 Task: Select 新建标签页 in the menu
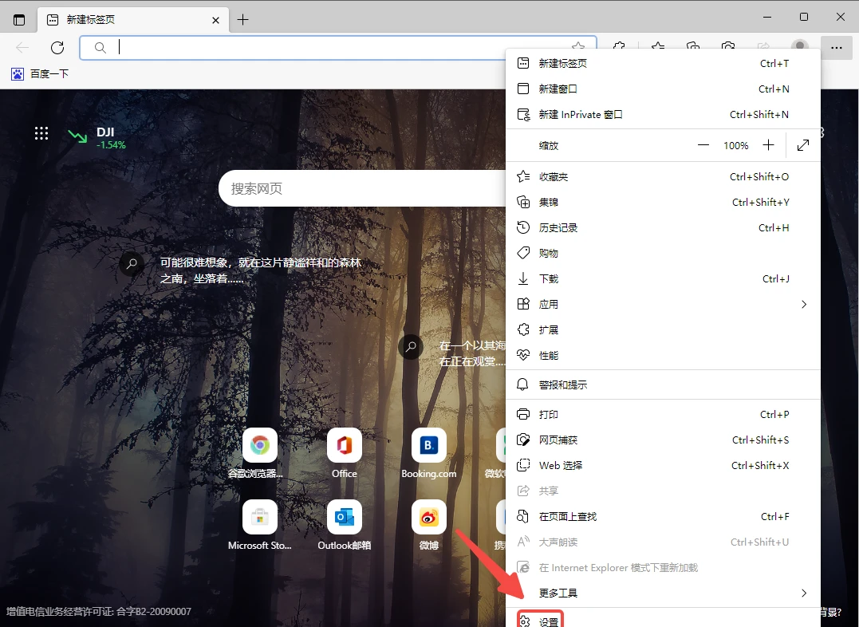click(663, 64)
